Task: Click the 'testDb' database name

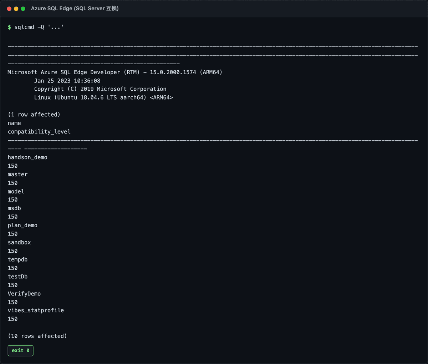Action: coord(17,277)
